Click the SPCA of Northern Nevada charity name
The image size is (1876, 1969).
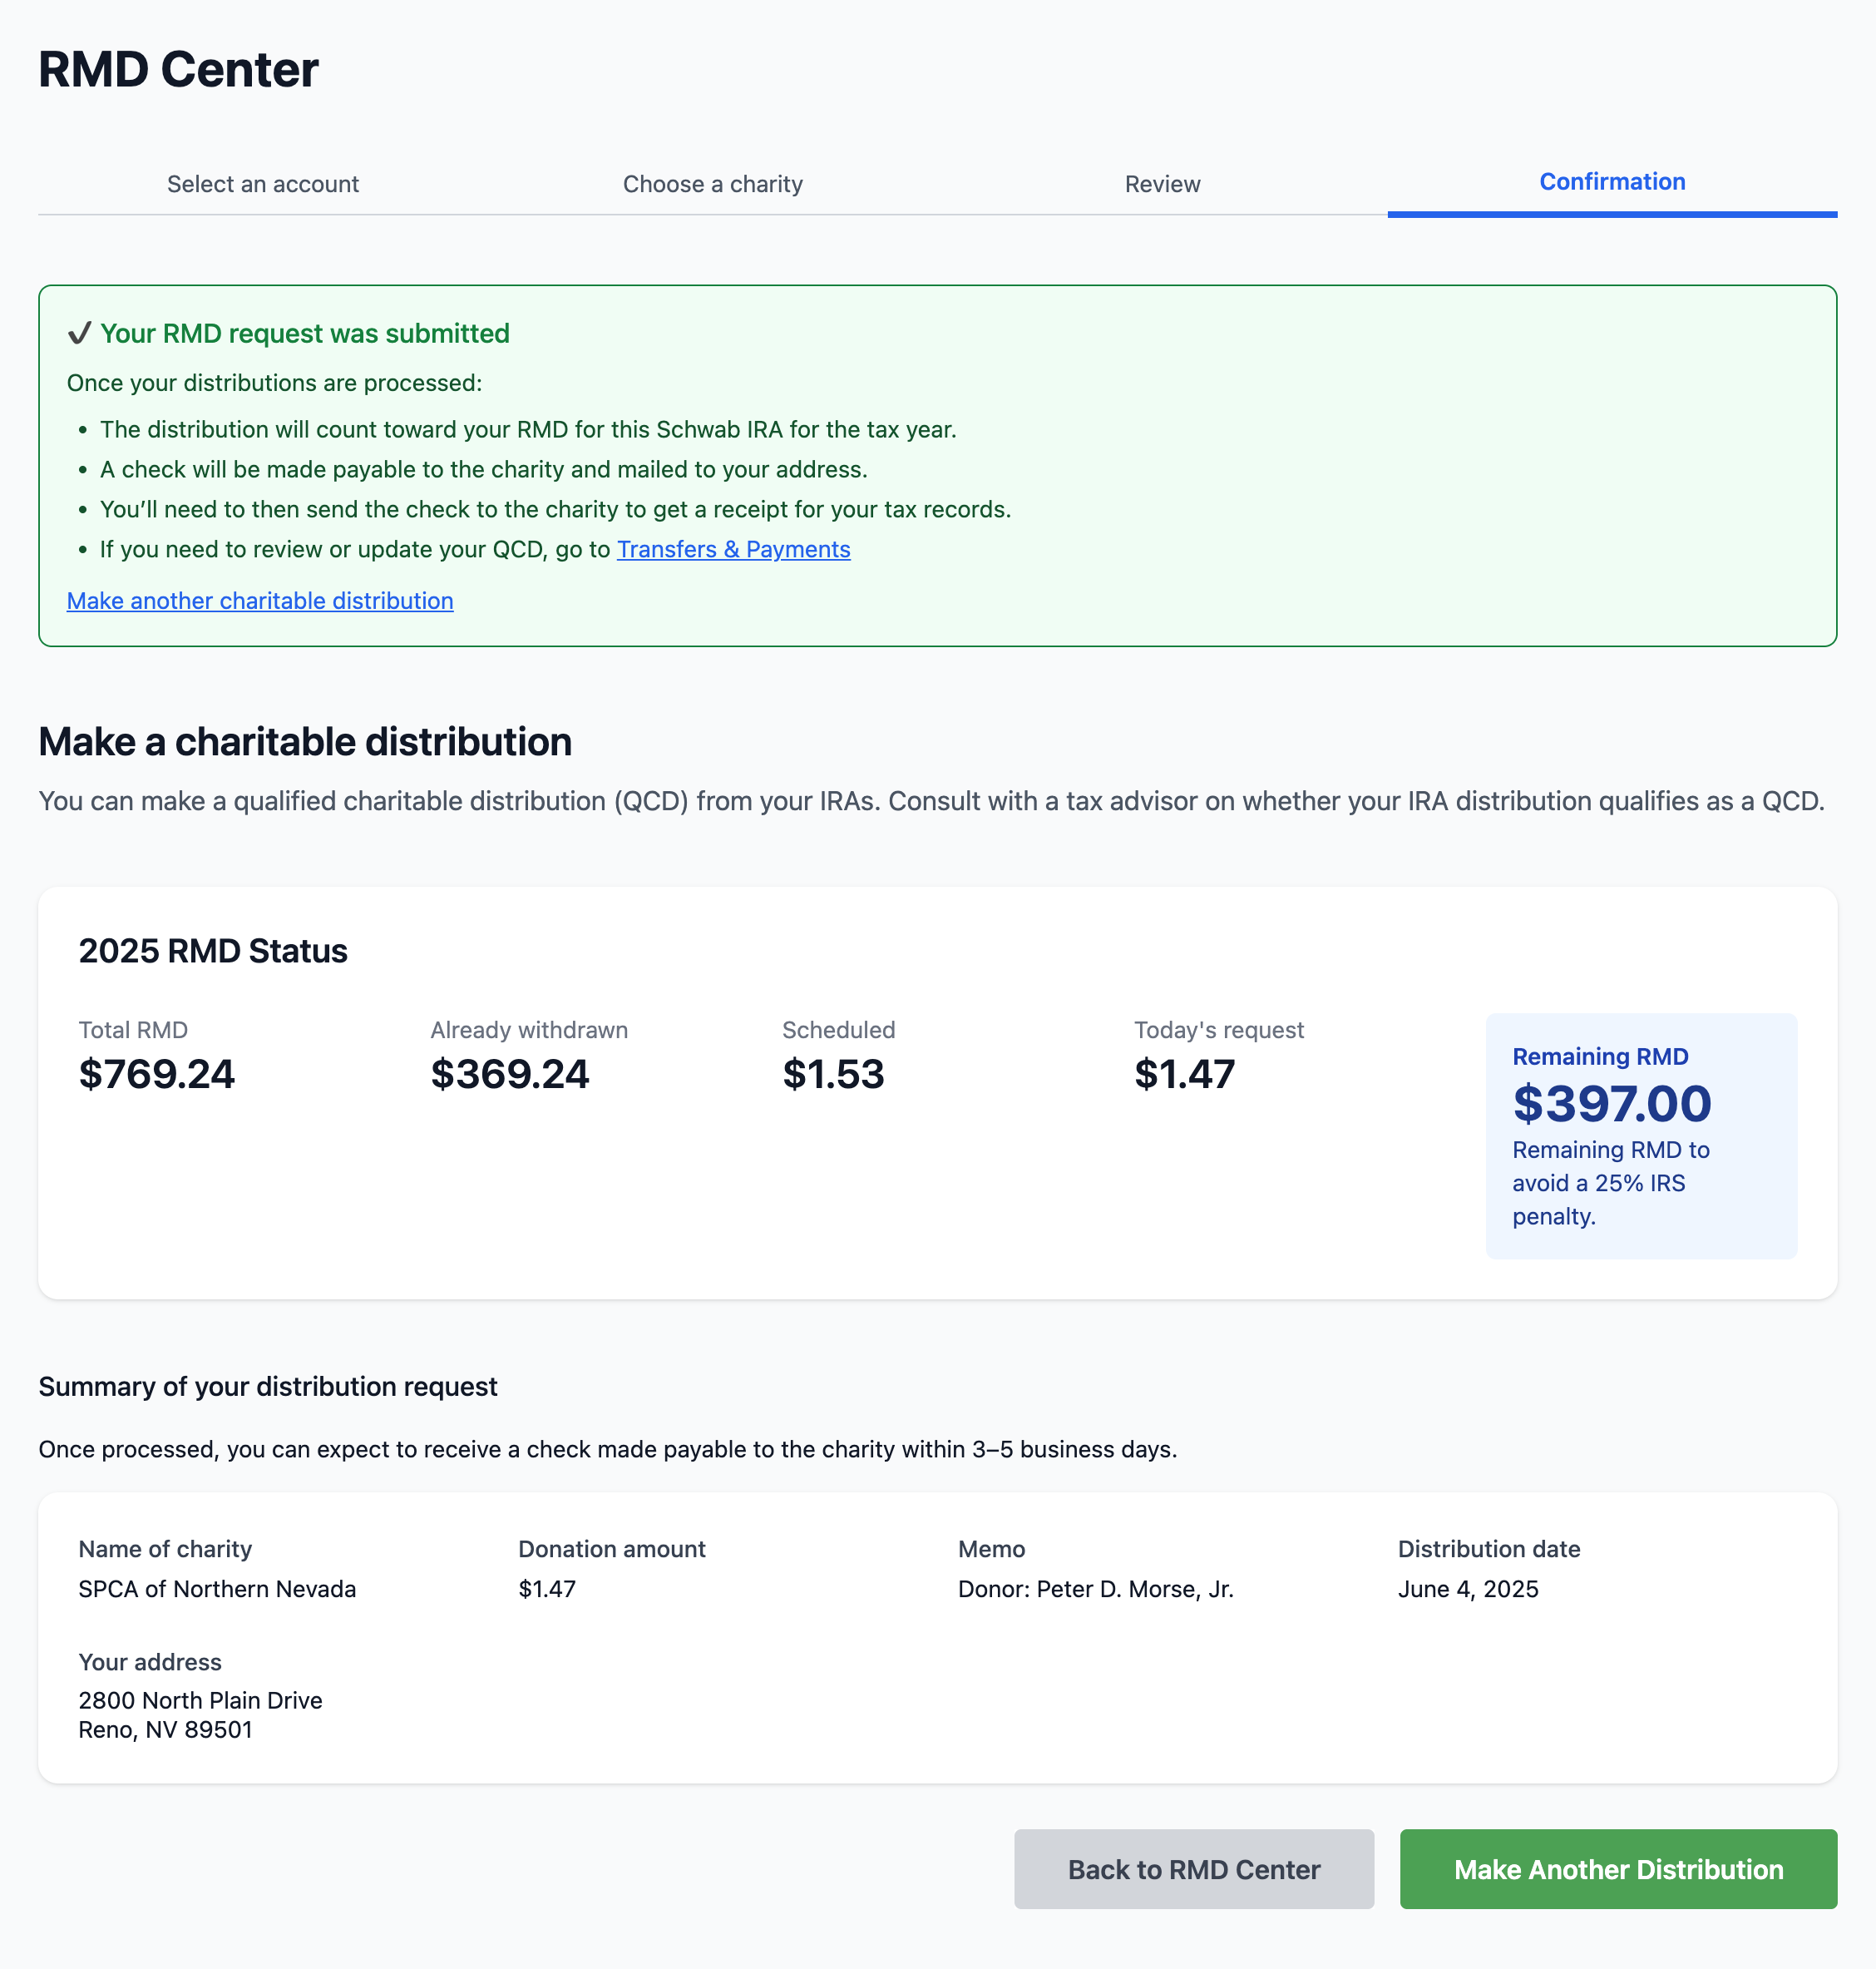tap(217, 1589)
